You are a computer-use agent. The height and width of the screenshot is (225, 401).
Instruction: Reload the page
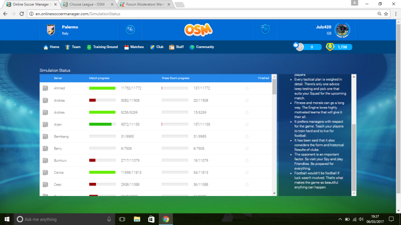22,14
